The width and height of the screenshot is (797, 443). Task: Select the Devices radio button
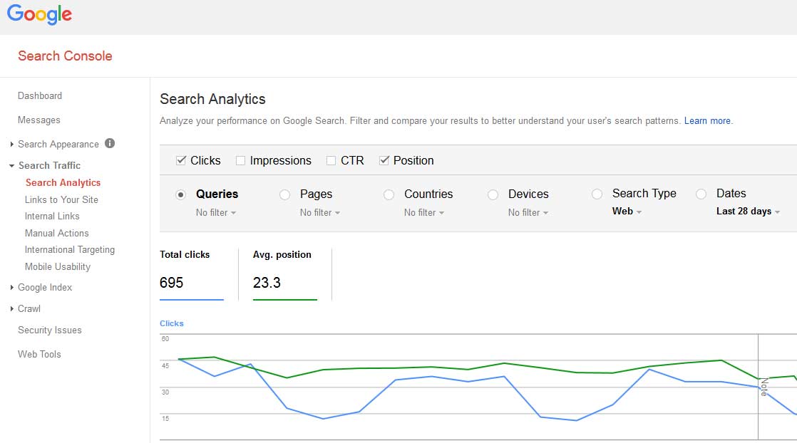point(493,194)
